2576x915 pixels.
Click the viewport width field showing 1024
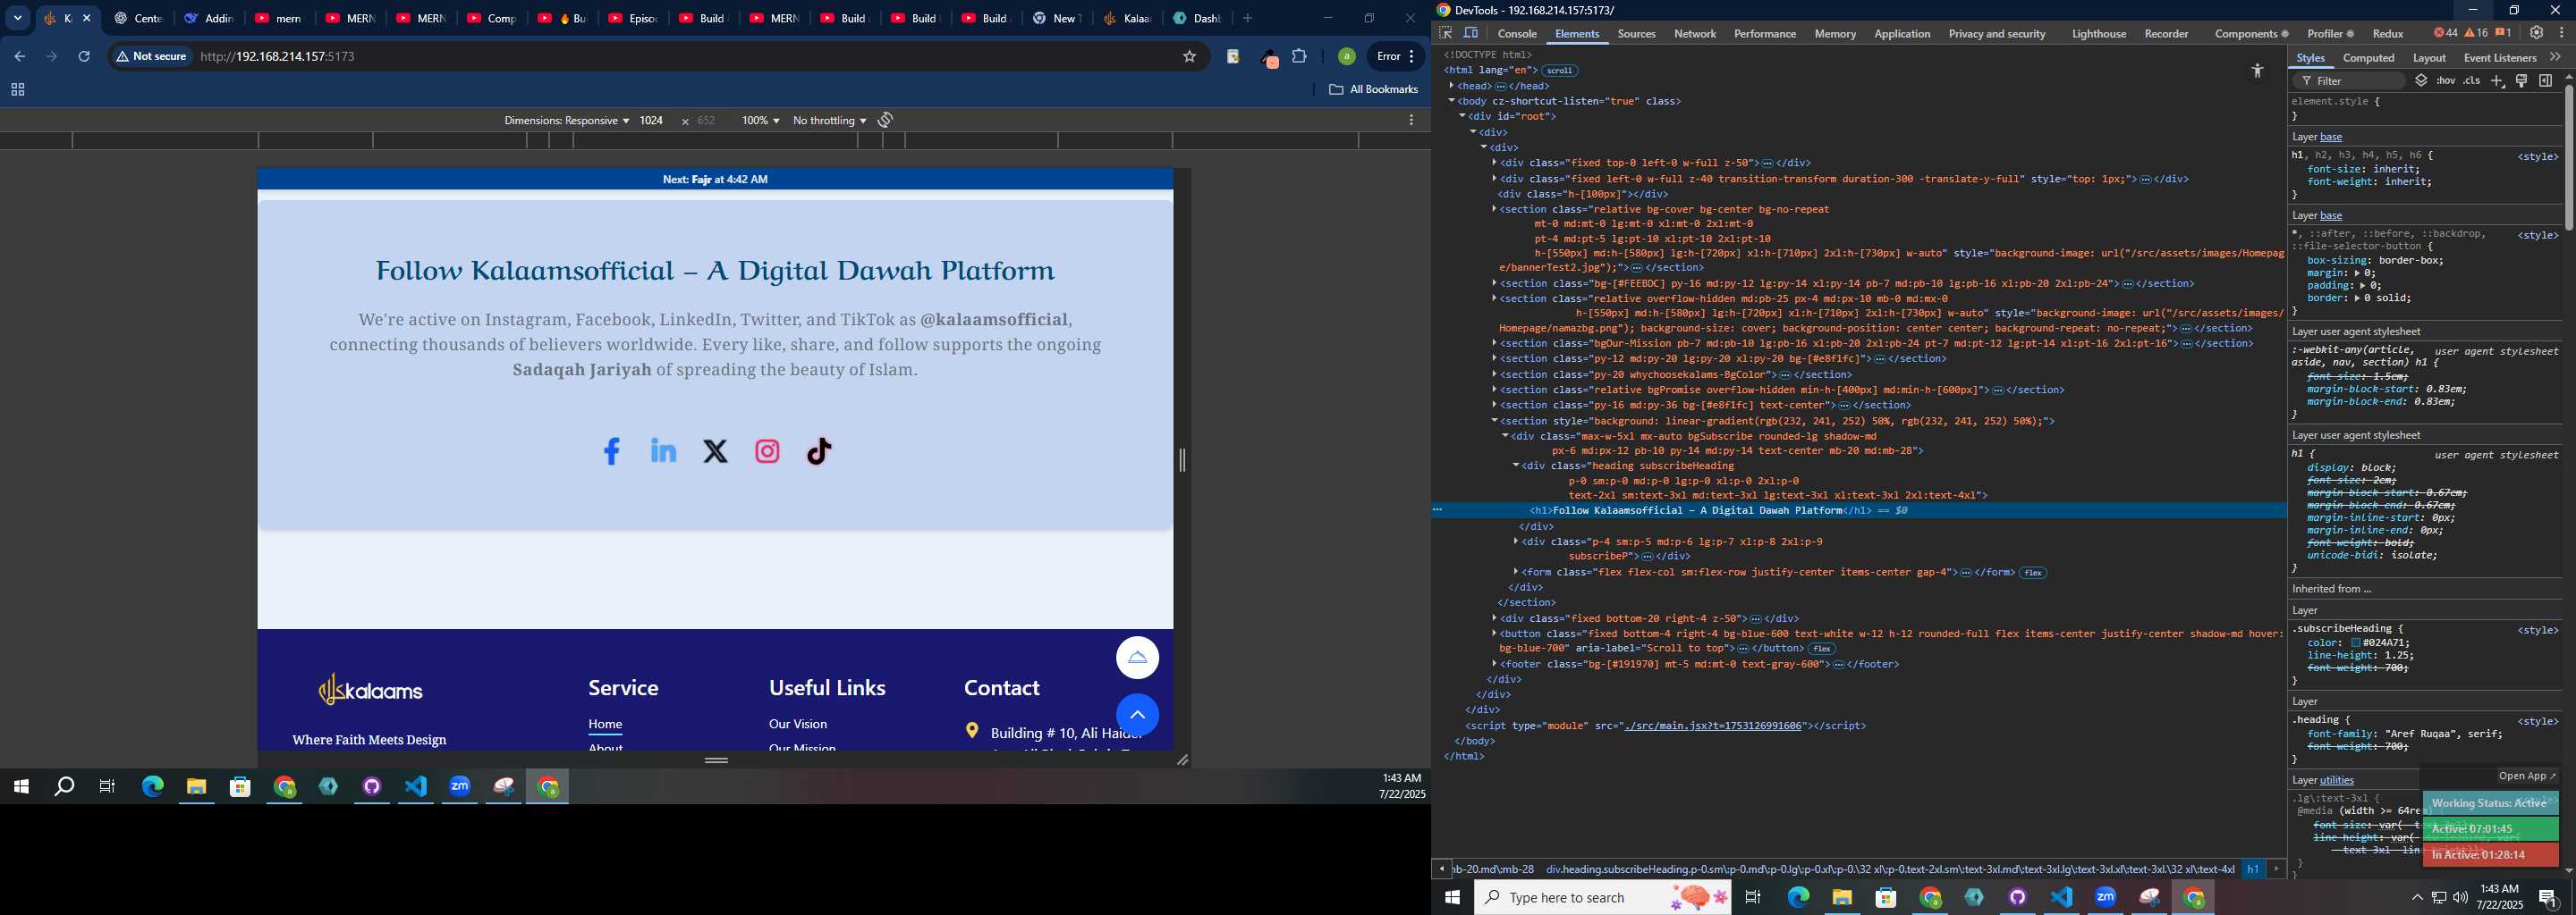click(x=652, y=121)
